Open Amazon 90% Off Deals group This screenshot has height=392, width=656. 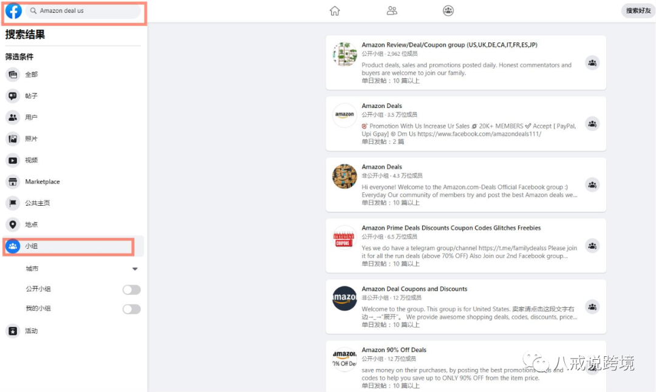[x=394, y=350]
